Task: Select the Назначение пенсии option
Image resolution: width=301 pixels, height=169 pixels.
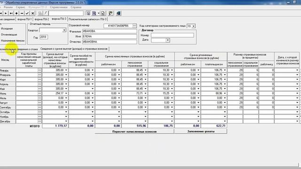Action: click(13, 41)
